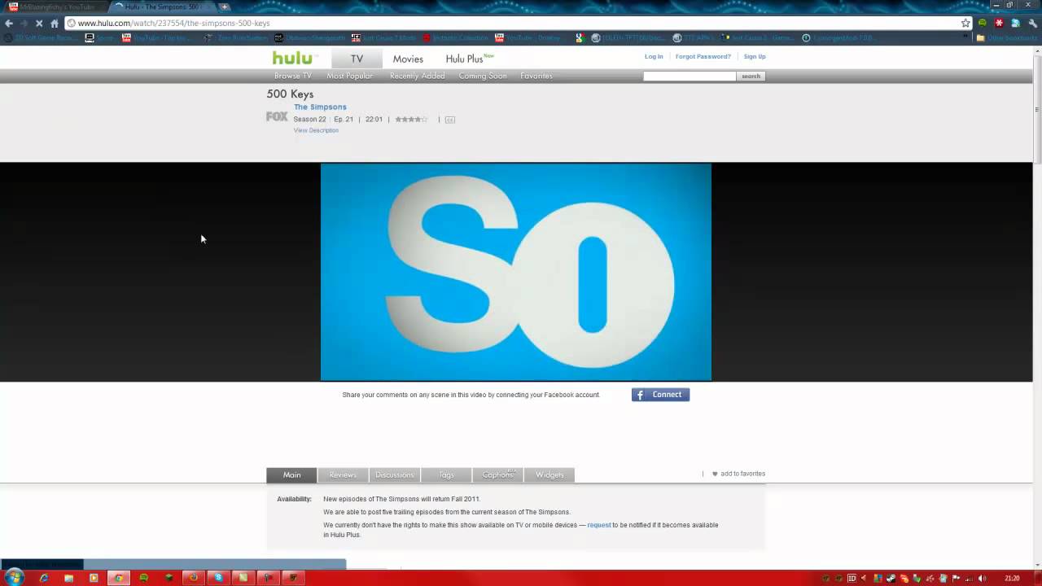Go to Hulu Plus
The image size is (1042, 586).
[x=470, y=59]
